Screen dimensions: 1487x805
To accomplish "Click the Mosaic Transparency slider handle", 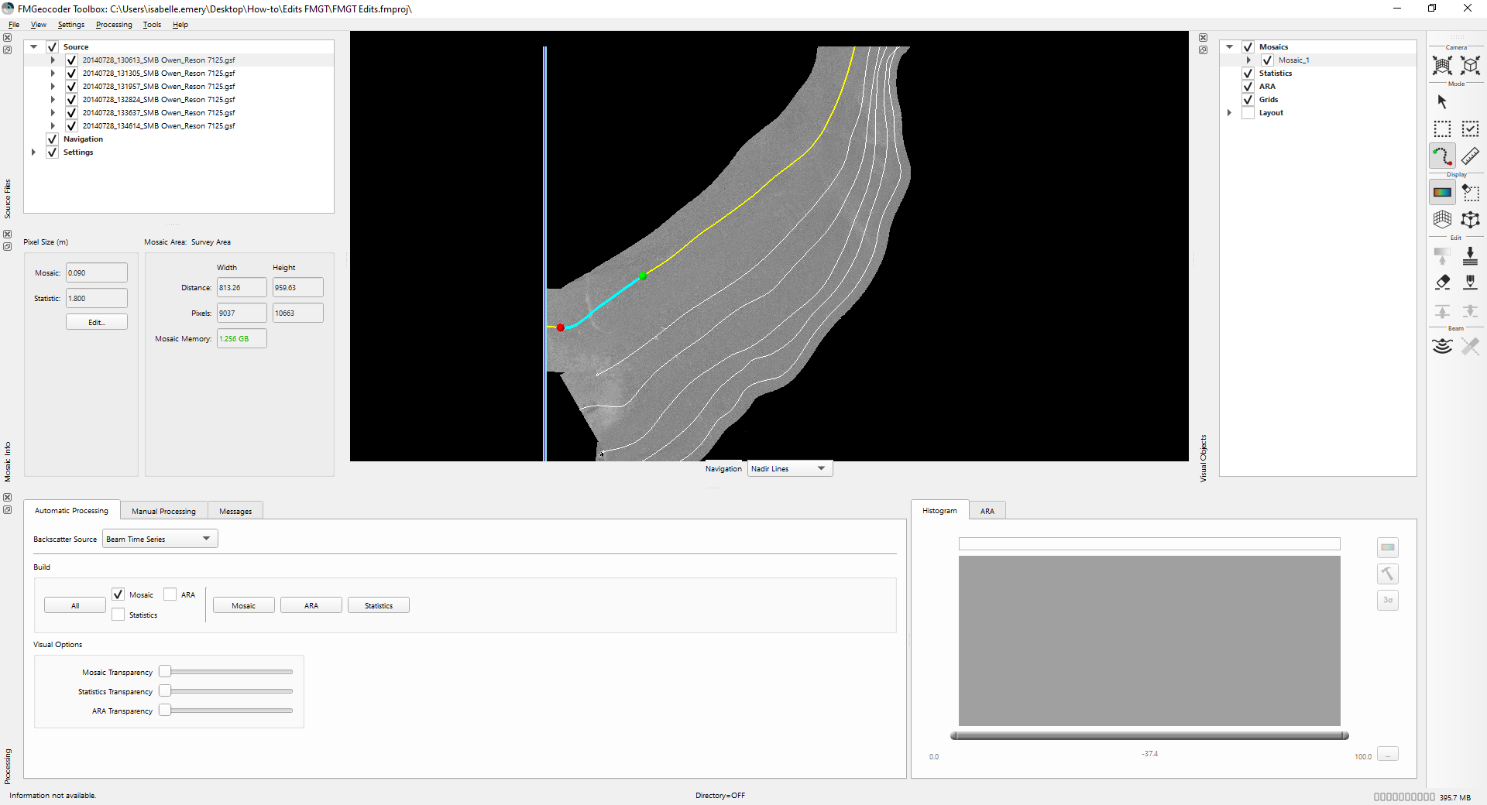I will click(x=165, y=672).
